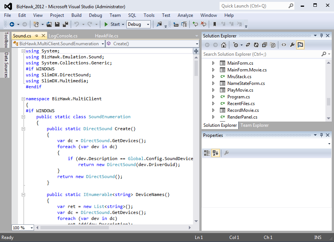Select NameStateForm.cs in Solution Explorer

coord(246,83)
